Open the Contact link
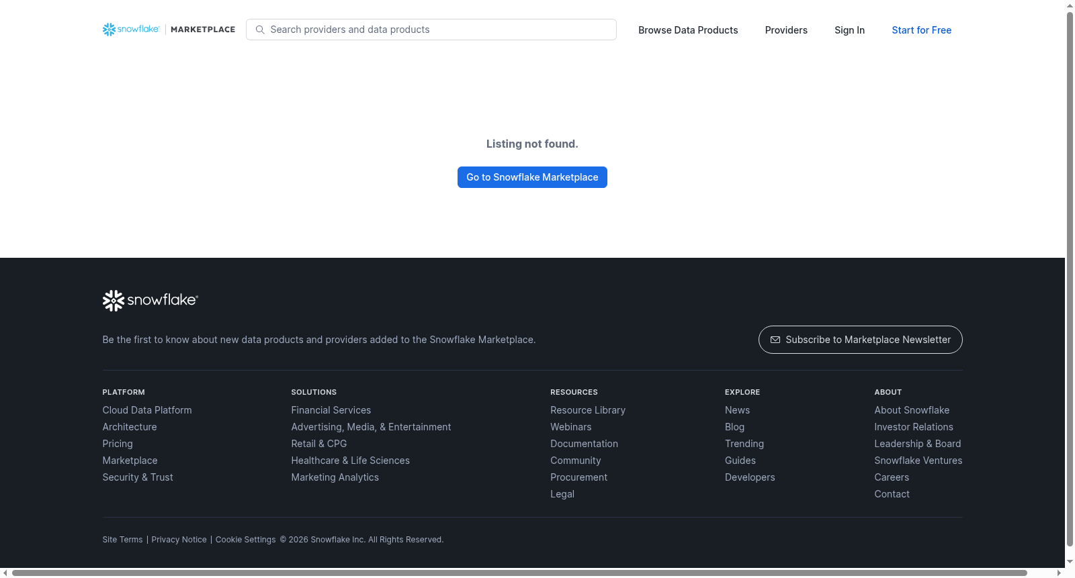This screenshot has width=1075, height=578. click(892, 494)
